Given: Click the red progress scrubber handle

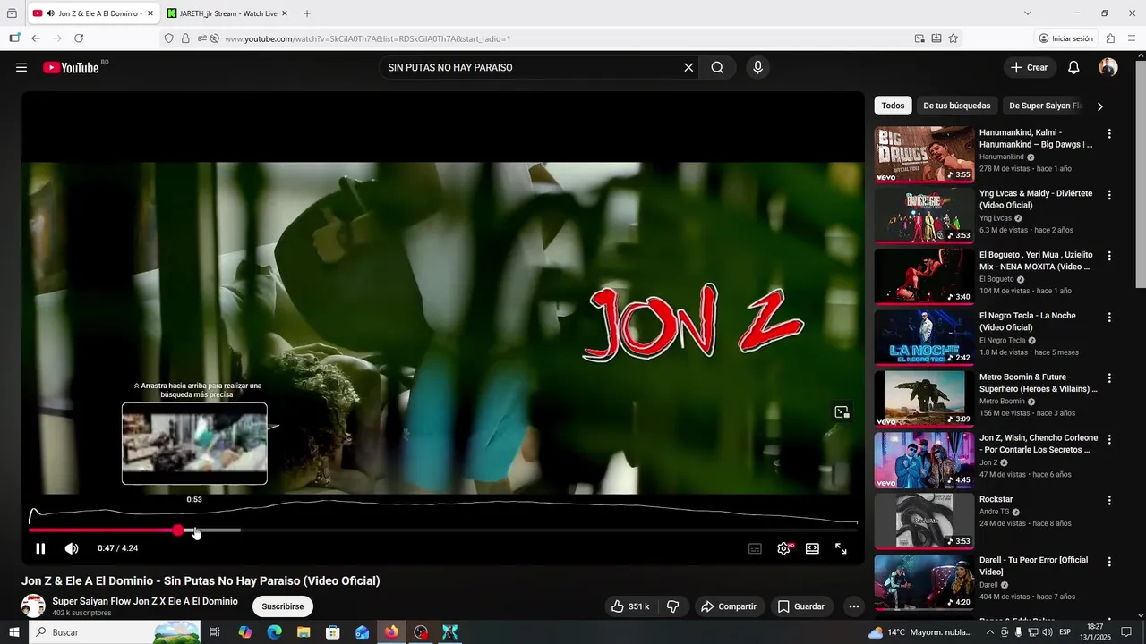Looking at the screenshot, I should pyautogui.click(x=178, y=530).
